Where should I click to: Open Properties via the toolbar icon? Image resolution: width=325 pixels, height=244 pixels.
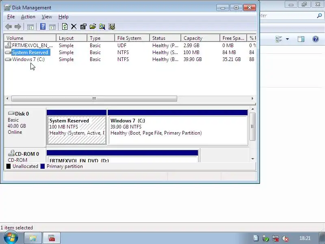[x=83, y=26]
